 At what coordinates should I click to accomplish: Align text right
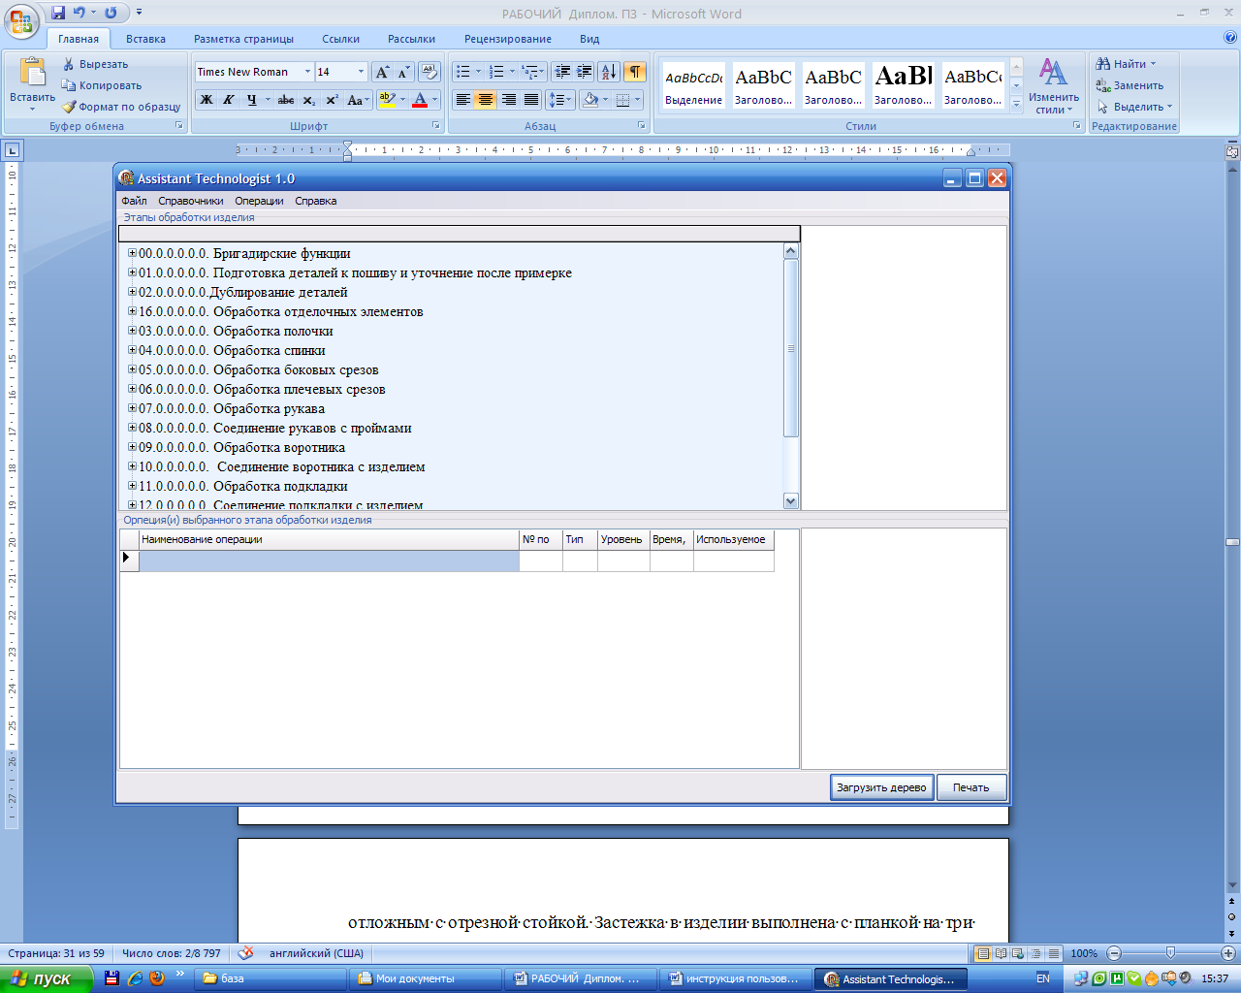click(x=509, y=100)
